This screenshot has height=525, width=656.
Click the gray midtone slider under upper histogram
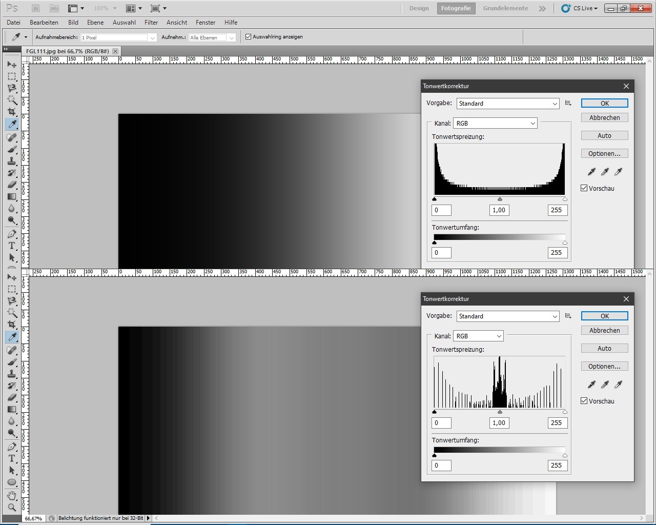(500, 199)
